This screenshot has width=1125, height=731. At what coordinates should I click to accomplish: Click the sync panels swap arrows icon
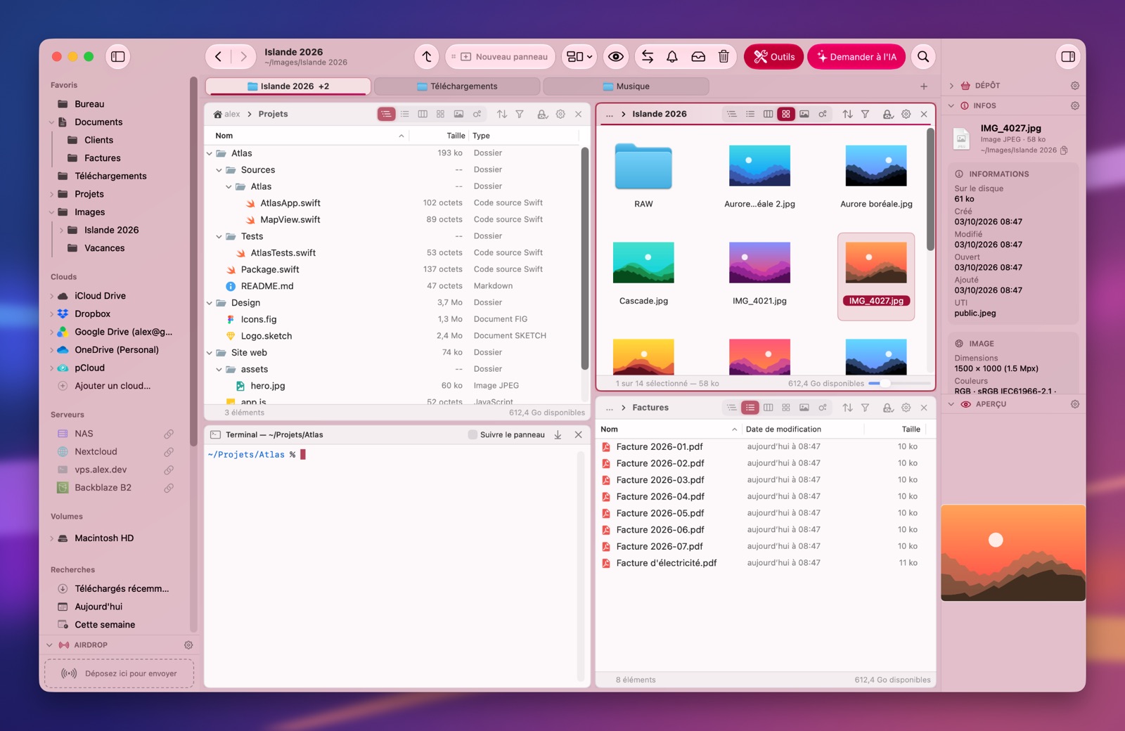648,57
